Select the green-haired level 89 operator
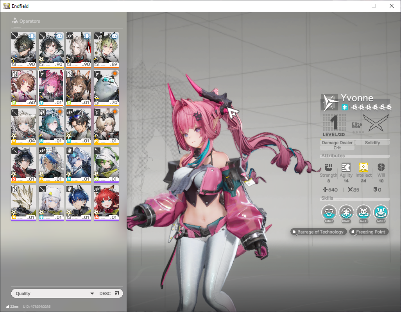Viewport: 401px width, 312px height. click(x=106, y=50)
